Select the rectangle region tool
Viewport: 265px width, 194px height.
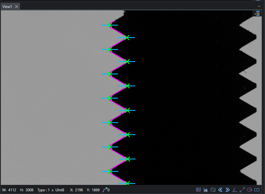(257, 190)
